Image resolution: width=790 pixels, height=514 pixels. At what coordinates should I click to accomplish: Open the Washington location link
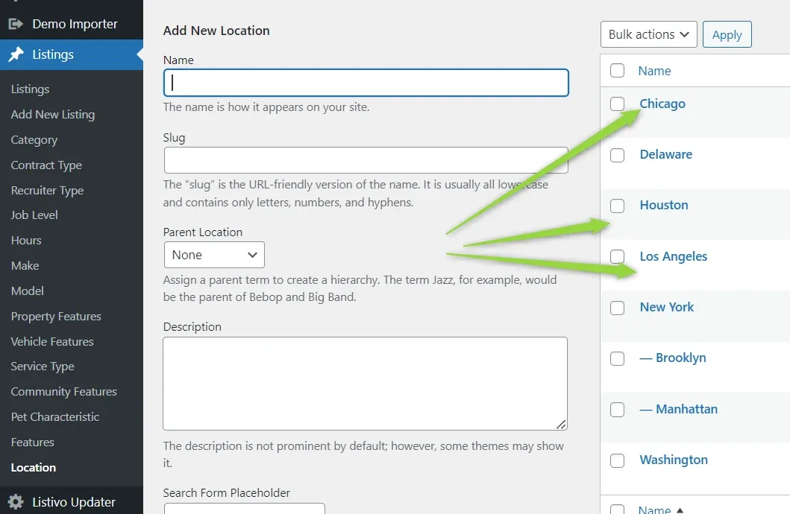click(674, 460)
